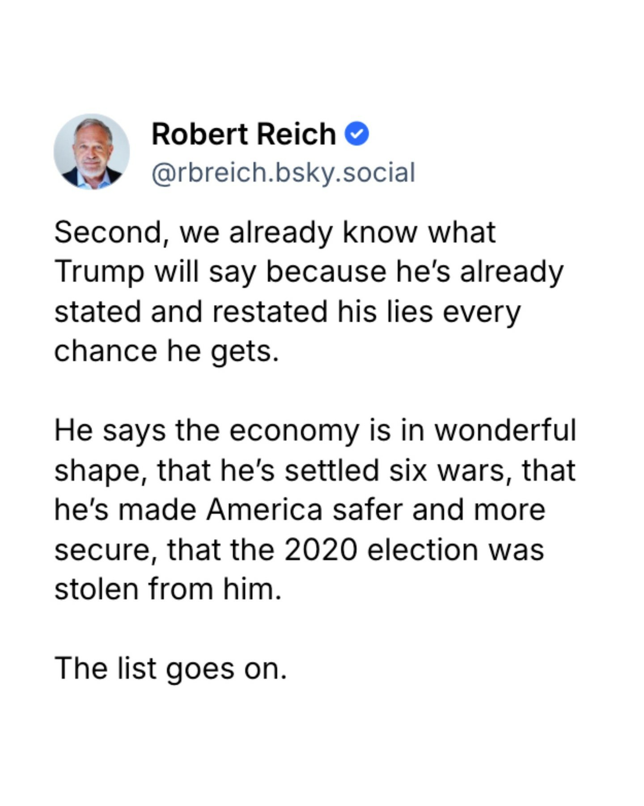Click Robert Reich's profile avatar photo
The height and width of the screenshot is (806, 644).
click(92, 152)
